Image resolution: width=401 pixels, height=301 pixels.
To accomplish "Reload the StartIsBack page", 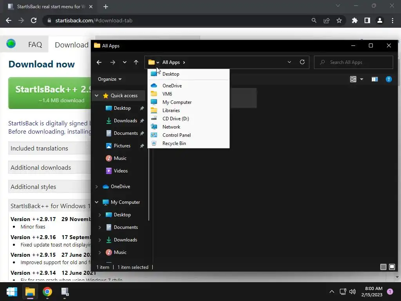I will tap(34, 20).
